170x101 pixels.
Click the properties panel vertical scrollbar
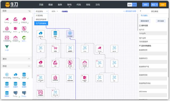coord(168,47)
